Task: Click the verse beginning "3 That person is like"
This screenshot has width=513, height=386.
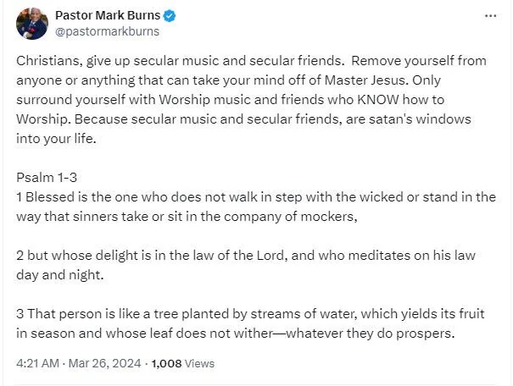Action: pyautogui.click(x=250, y=323)
